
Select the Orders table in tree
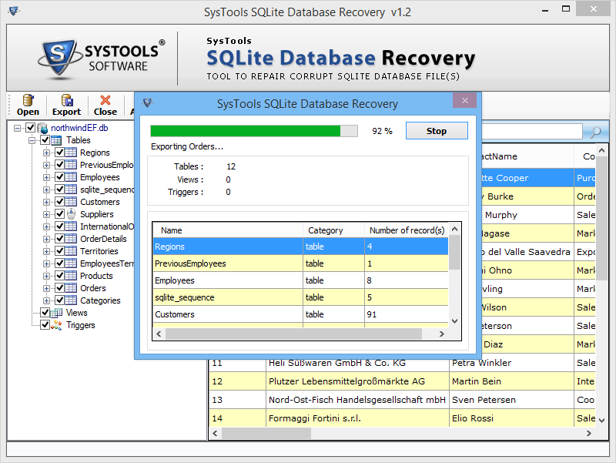93,288
